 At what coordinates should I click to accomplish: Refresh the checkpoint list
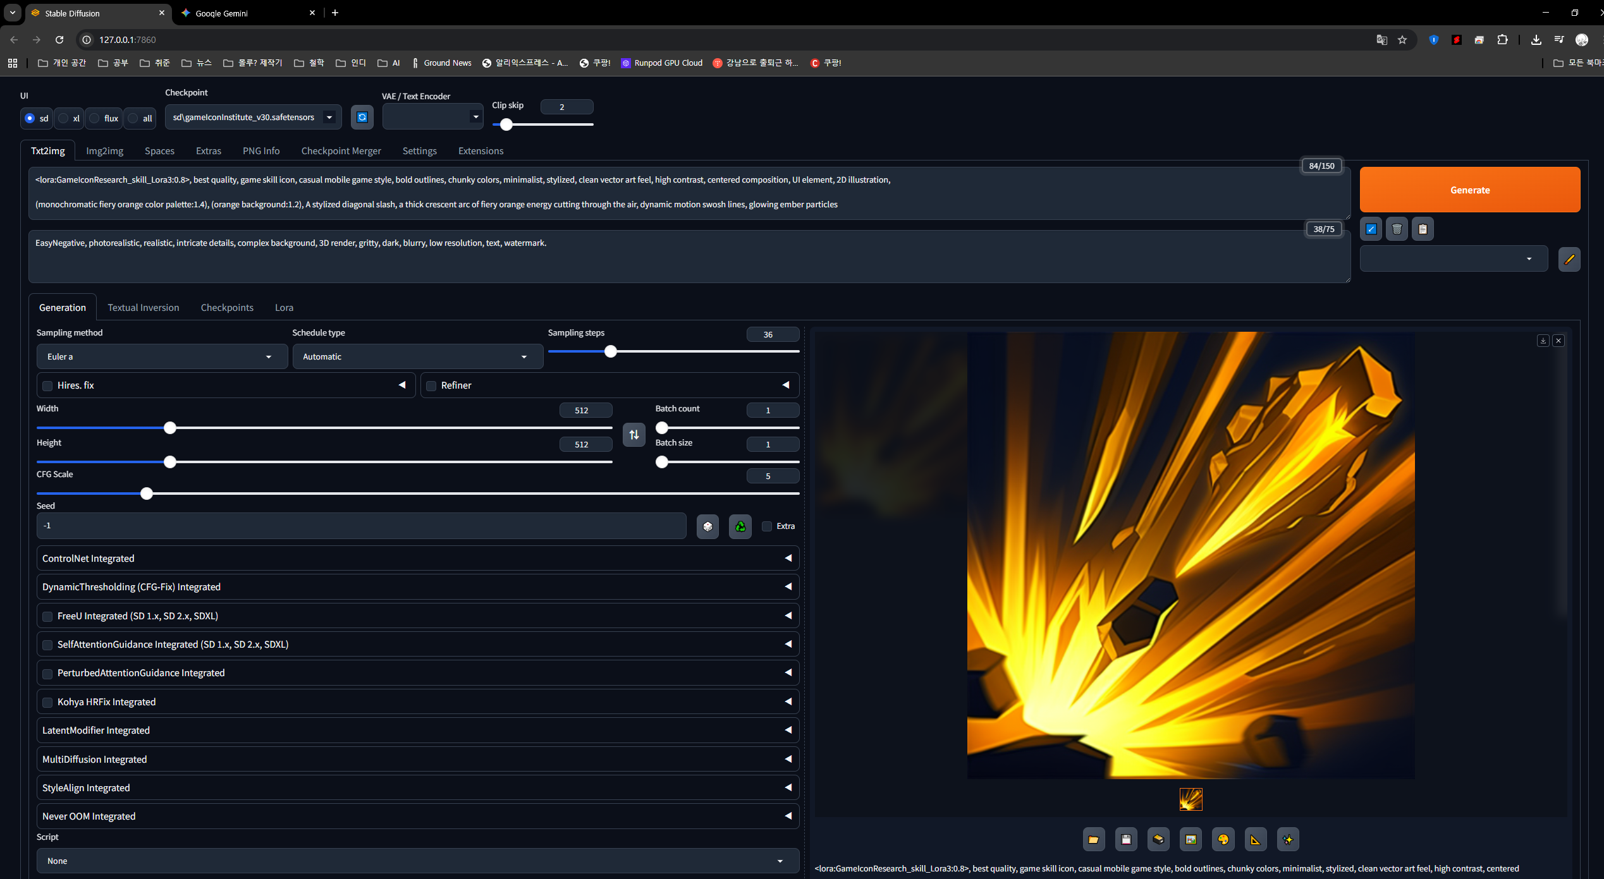362,117
